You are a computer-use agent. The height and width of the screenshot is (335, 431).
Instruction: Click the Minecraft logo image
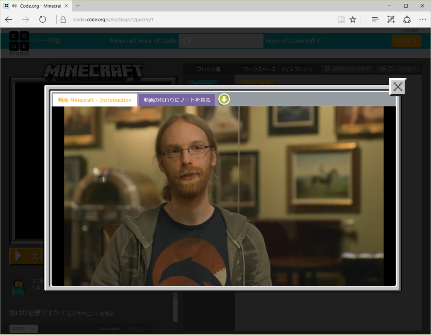pos(93,72)
